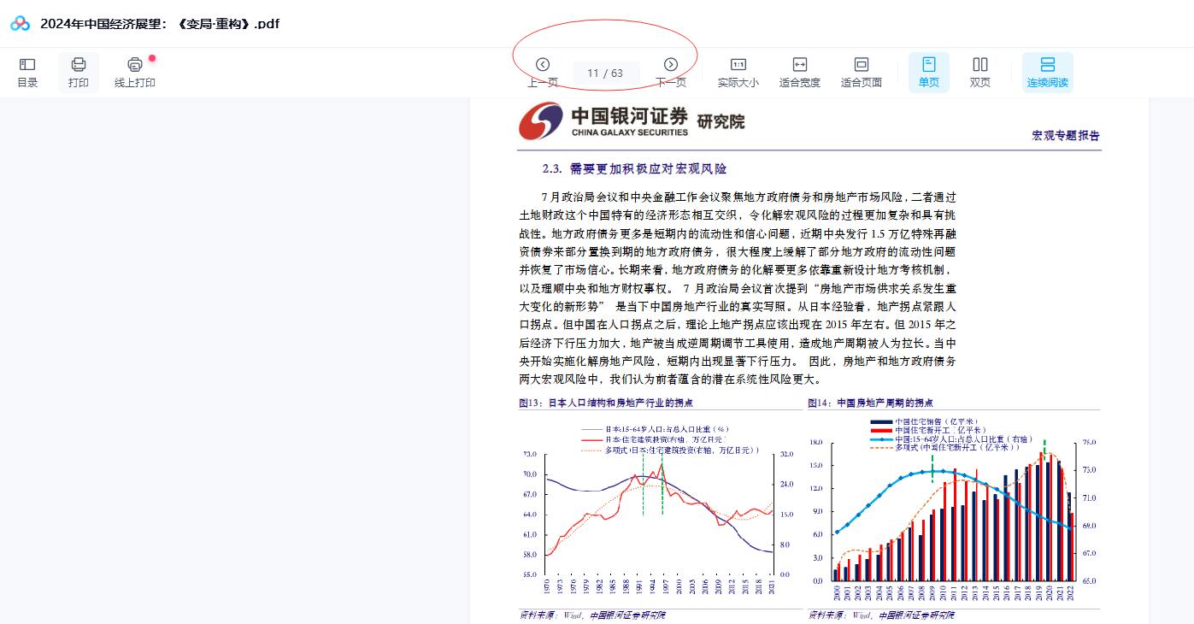Viewport: 1194px width, 624px height.
Task: Open the 目录 table of contents panel
Action: [26, 72]
